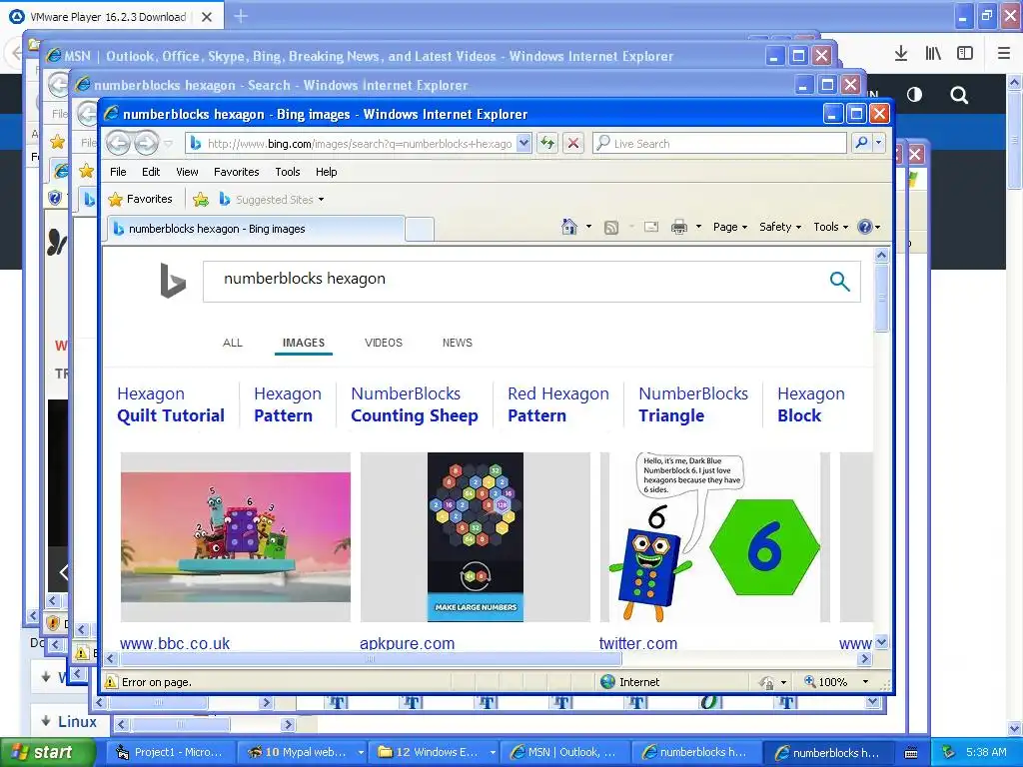Click the page horizontal scrollbar right arrow
Screen dimensions: 1023x767
[865, 659]
